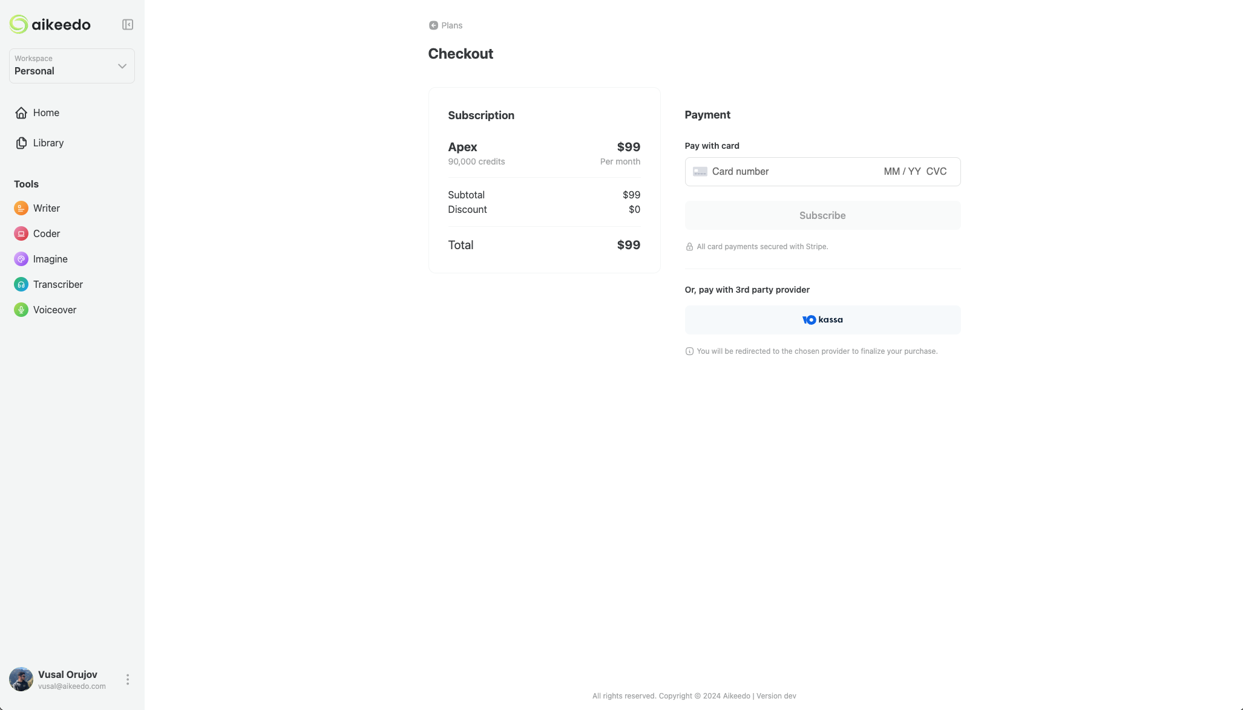Click the user avatar thumbnail
Viewport: 1243px width, 710px height.
(21, 679)
